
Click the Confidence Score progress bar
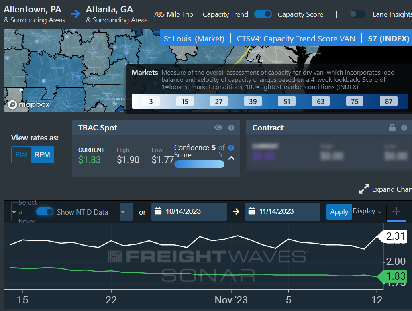pos(199,164)
